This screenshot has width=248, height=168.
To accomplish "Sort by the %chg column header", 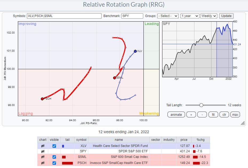I will 201,140.
